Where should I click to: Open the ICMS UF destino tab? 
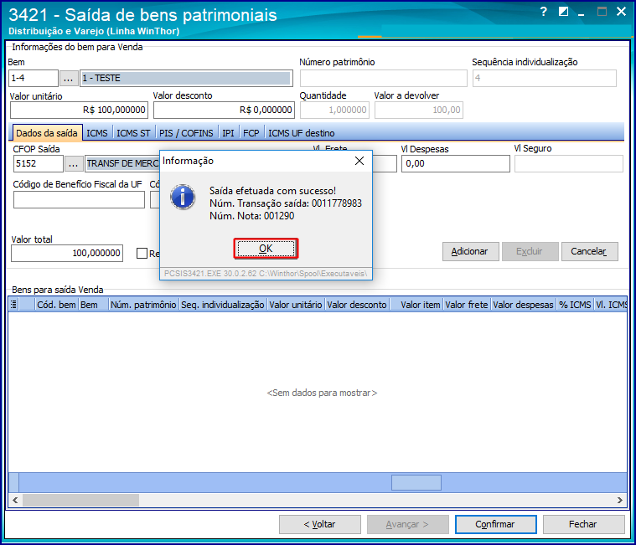302,133
